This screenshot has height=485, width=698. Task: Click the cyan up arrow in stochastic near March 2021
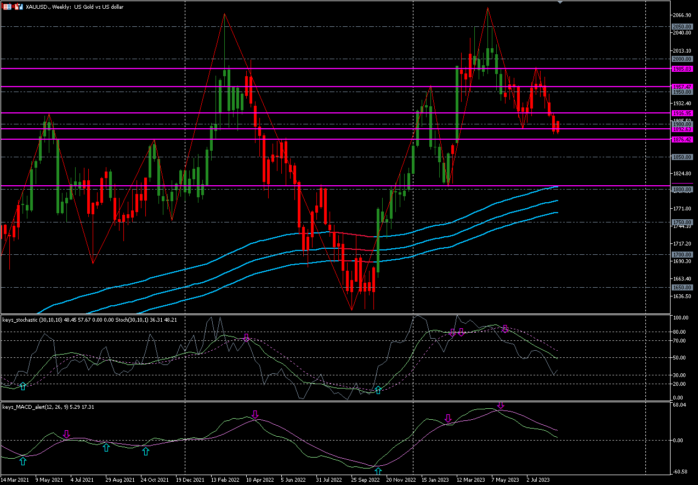23,386
